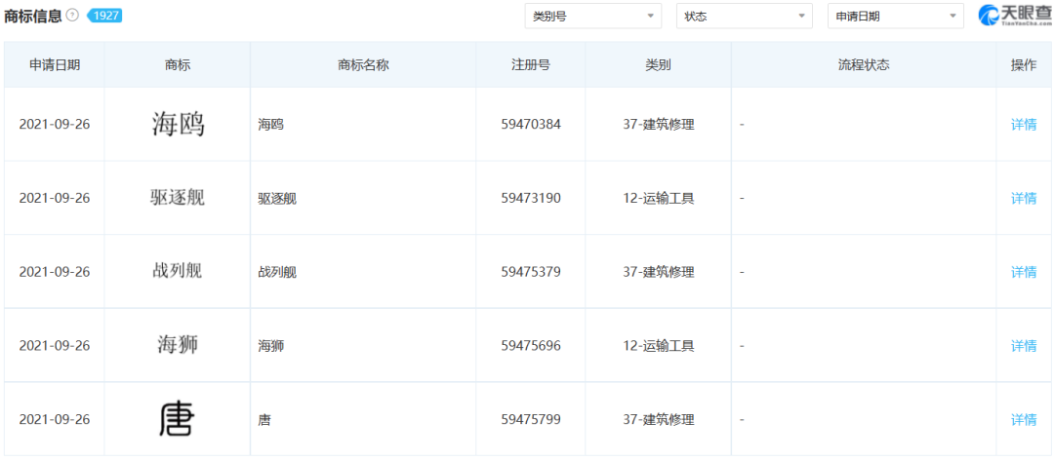Click category 12-运输工具 in 海狮 row

click(x=658, y=346)
